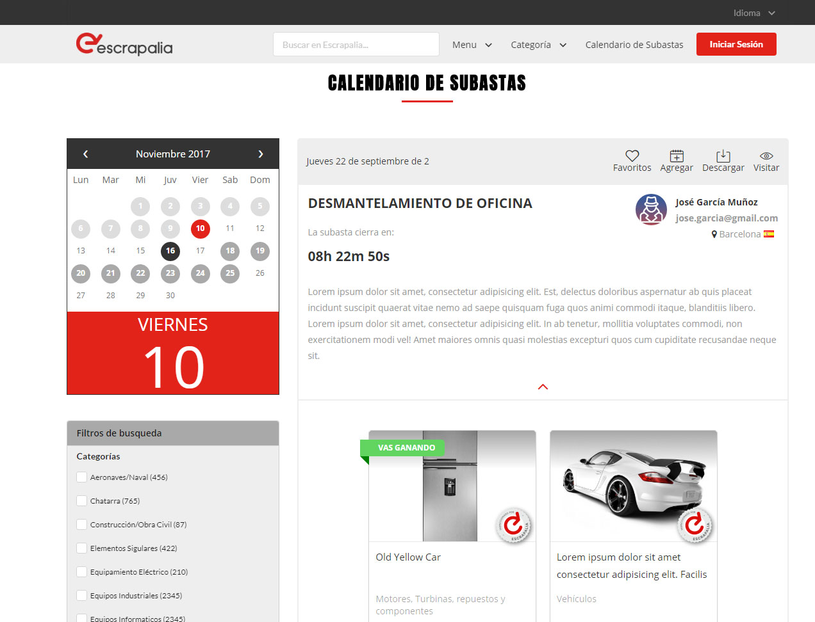Click the José García Muñoz name
The image size is (815, 622).
point(716,202)
